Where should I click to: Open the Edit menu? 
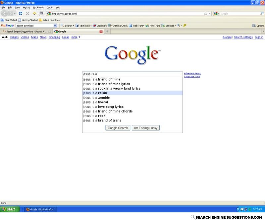(10, 7)
